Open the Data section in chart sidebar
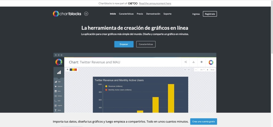 coord(59,91)
